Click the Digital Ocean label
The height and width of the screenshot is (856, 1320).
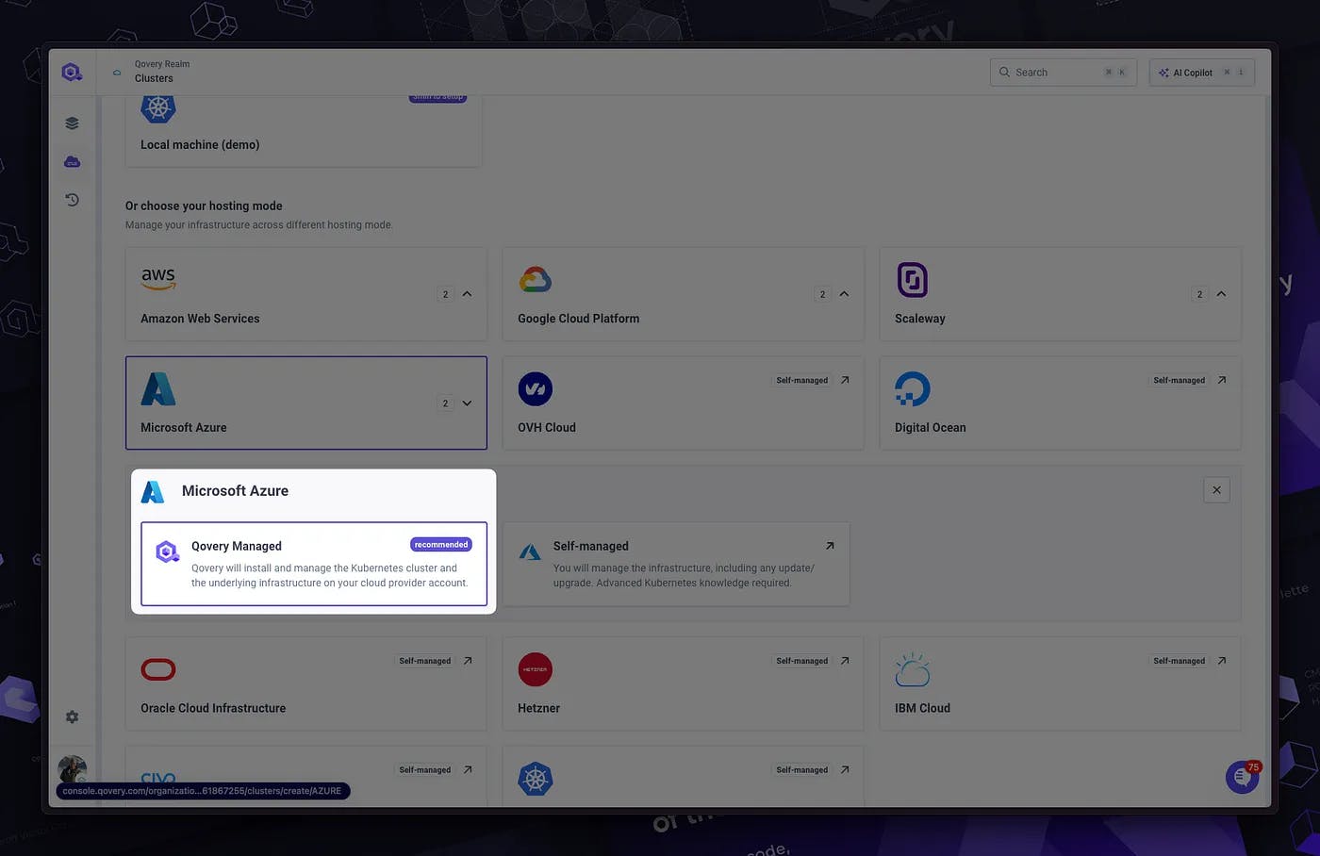(x=931, y=427)
